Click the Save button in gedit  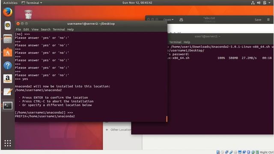point(258,20)
